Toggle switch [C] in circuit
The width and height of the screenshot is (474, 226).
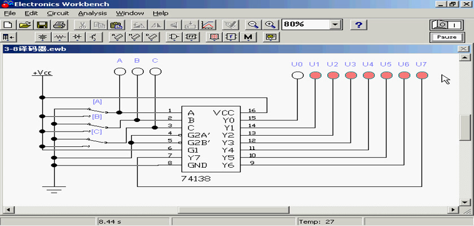(97, 141)
